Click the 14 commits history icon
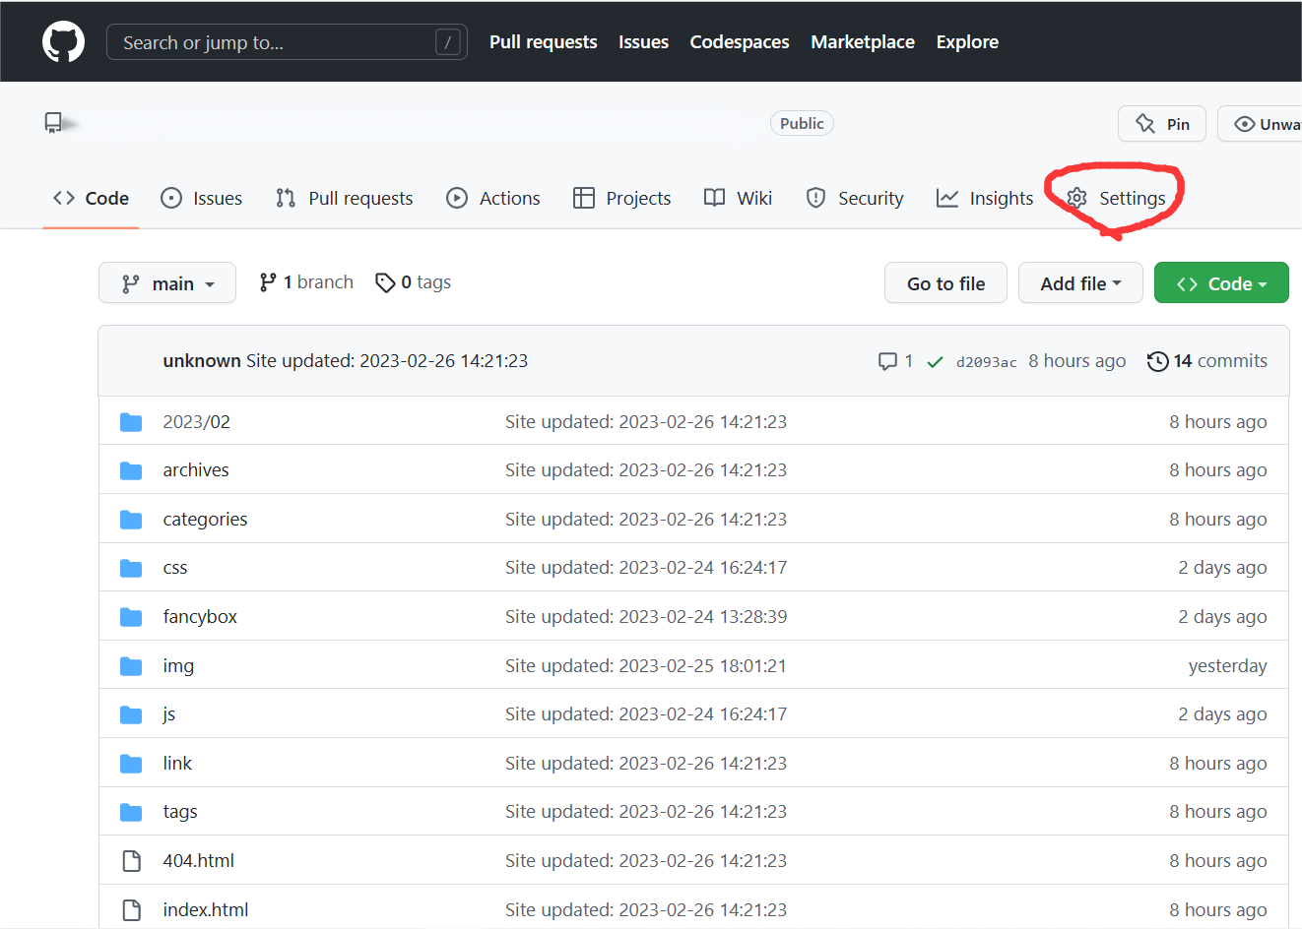The width and height of the screenshot is (1302, 929). tap(1157, 361)
